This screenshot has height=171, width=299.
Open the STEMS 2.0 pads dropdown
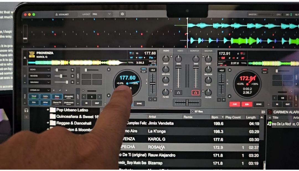coord(40,90)
